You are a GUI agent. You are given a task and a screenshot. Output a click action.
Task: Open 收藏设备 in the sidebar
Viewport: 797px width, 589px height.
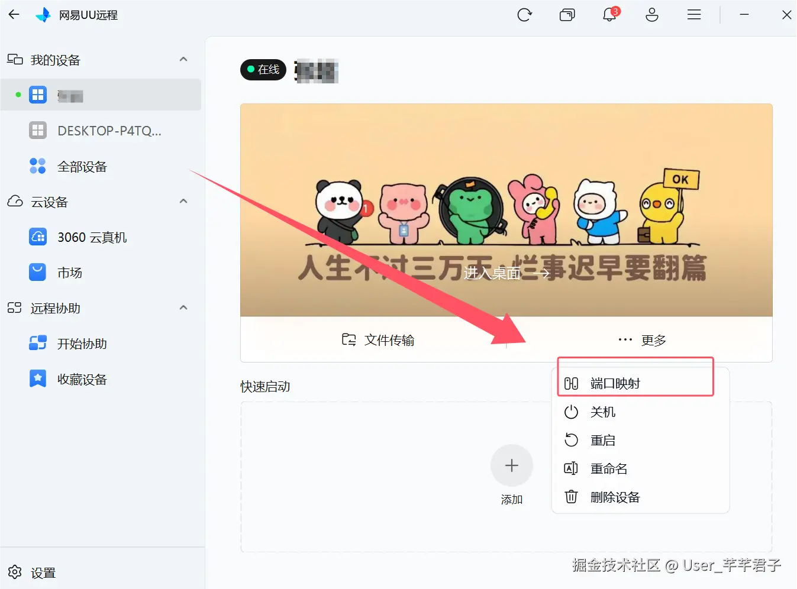pyautogui.click(x=101, y=379)
